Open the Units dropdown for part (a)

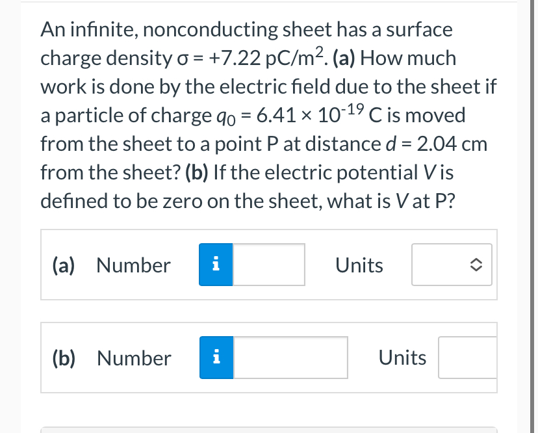coord(451,265)
